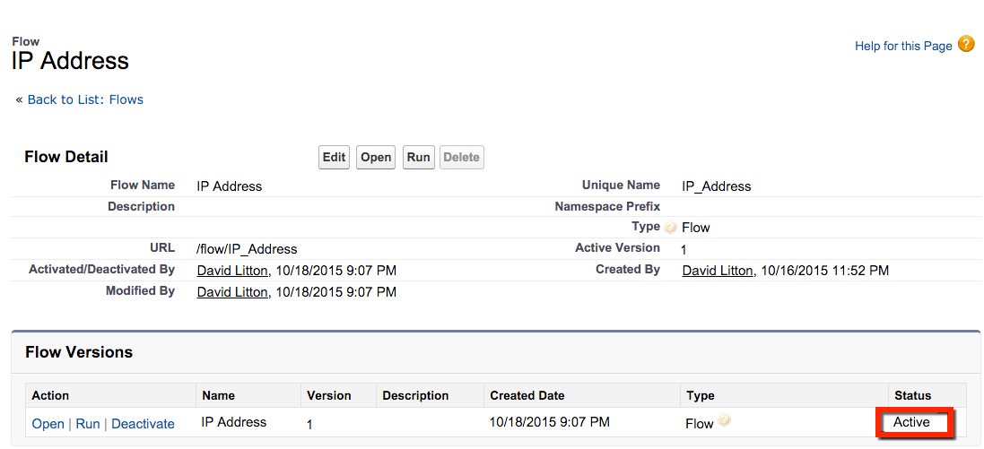The image size is (984, 449).
Task: Click the info icon next to Flow in versions table
Action: 725,421
